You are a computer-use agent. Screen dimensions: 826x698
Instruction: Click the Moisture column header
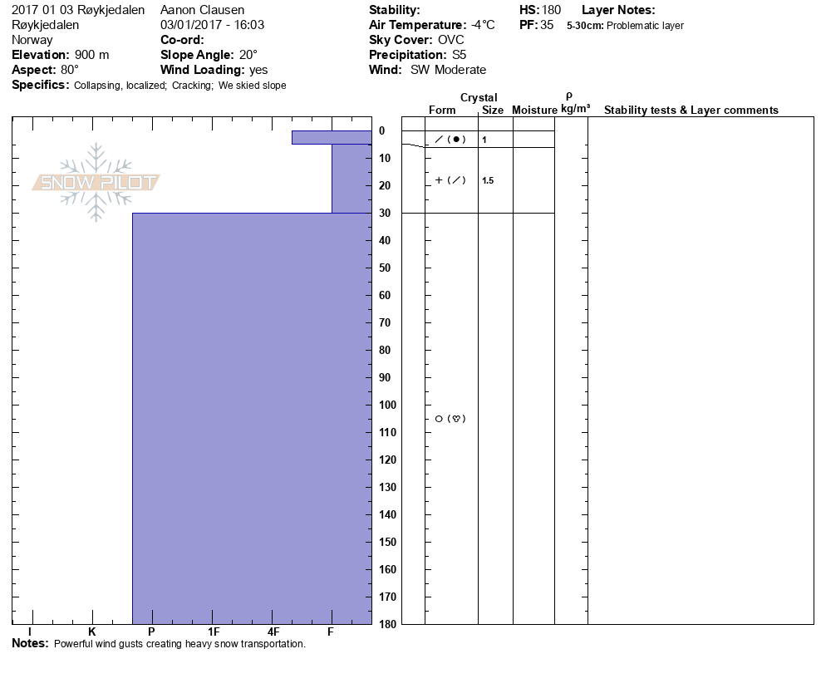point(534,111)
